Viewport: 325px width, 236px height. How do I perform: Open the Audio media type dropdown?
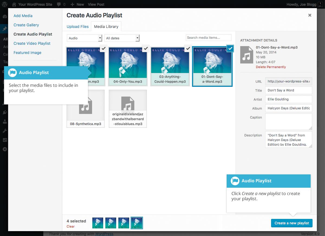coord(84,38)
